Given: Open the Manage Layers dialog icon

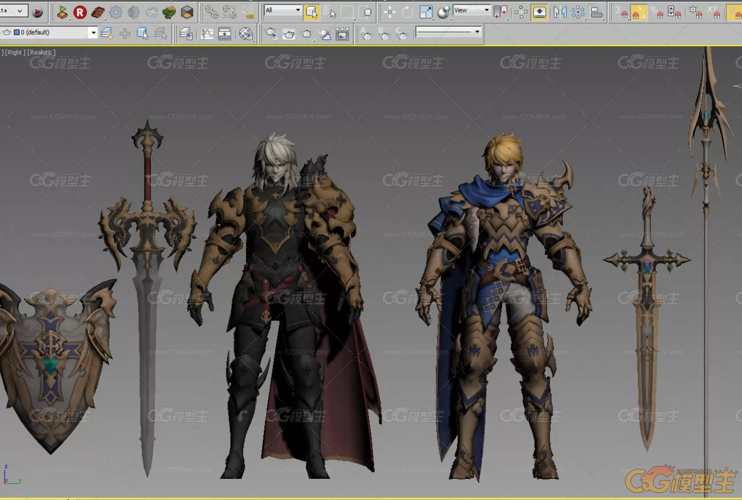Looking at the screenshot, I should tap(186, 34).
